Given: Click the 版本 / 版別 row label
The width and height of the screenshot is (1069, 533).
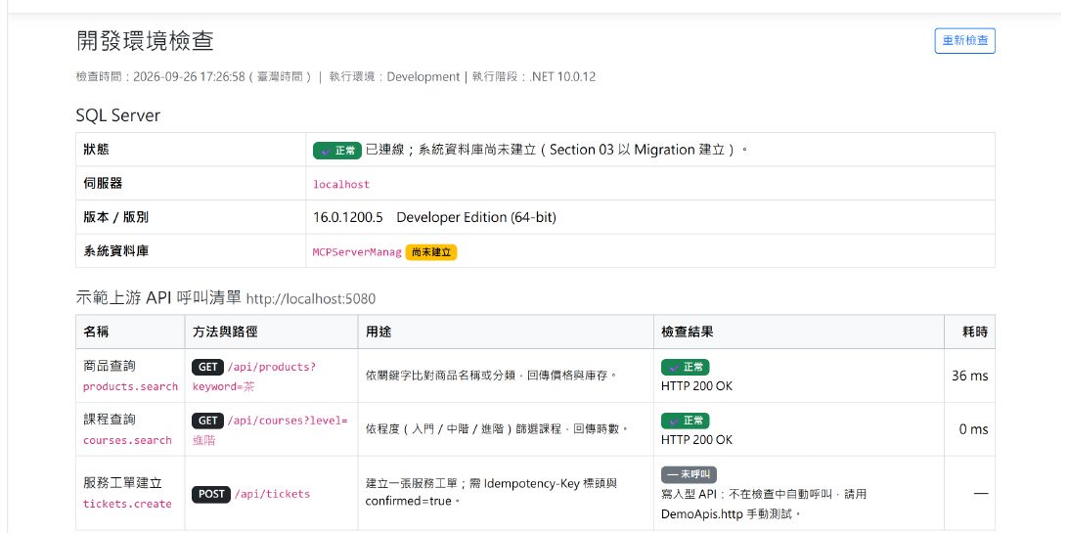Looking at the screenshot, I should [116, 217].
